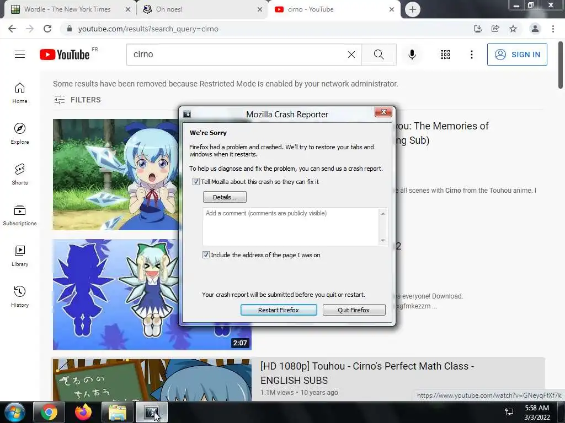Screen dimensions: 565x423
Task: Activate voice search microphone
Action: [x=412, y=55]
